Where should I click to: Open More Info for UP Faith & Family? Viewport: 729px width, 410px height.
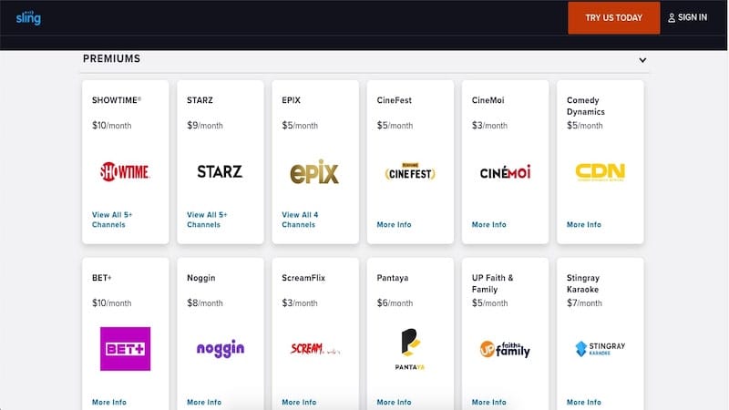click(488, 402)
